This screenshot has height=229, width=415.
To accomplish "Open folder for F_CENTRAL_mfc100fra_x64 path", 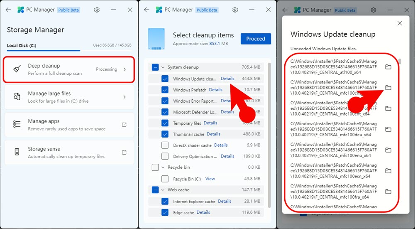I will [388, 191].
